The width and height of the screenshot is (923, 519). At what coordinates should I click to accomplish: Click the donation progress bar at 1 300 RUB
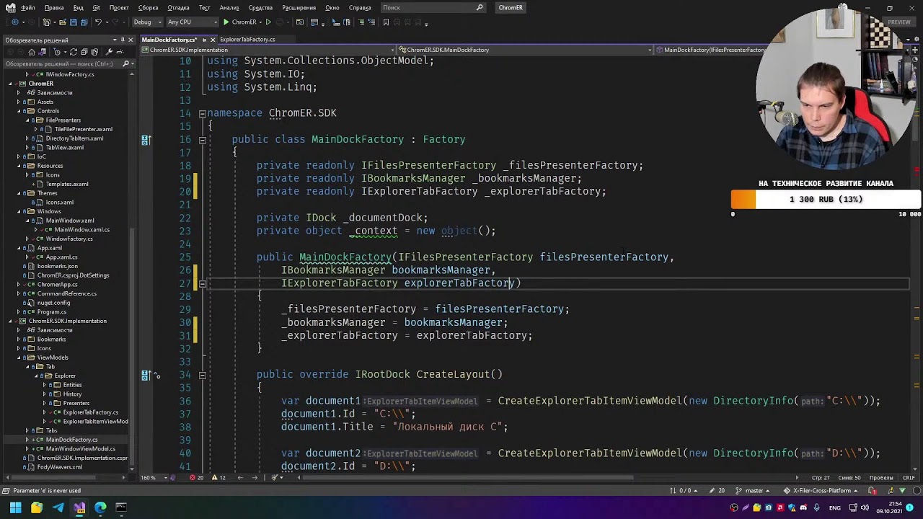coord(826,200)
